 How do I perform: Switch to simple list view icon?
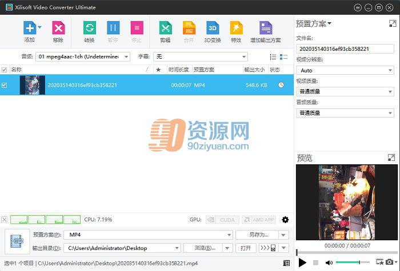(x=273, y=57)
